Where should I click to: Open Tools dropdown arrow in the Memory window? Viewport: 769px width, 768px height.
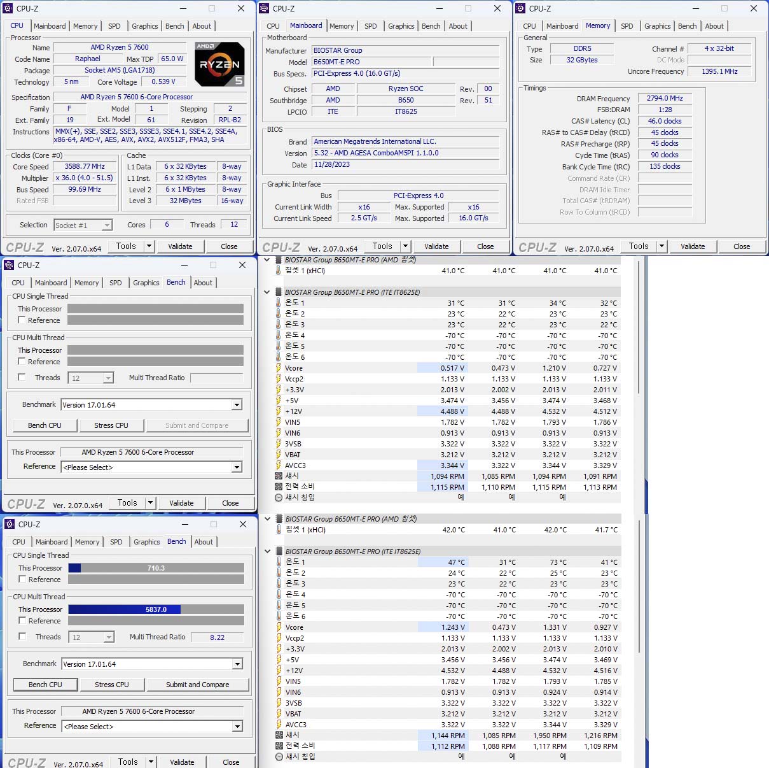click(662, 246)
